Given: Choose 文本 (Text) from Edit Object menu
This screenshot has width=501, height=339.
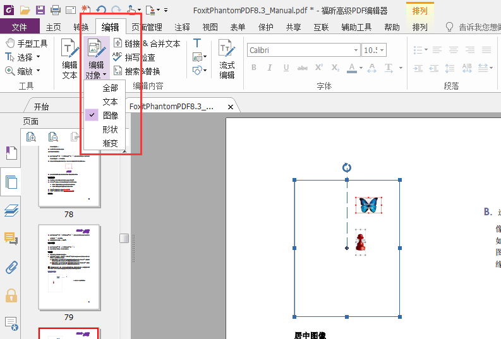Looking at the screenshot, I should tap(104, 102).
